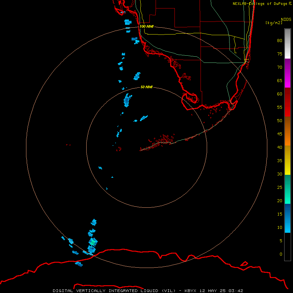Pick the blue segment of the color bar
The width and height of the screenshot is (293, 293).
click(287, 218)
